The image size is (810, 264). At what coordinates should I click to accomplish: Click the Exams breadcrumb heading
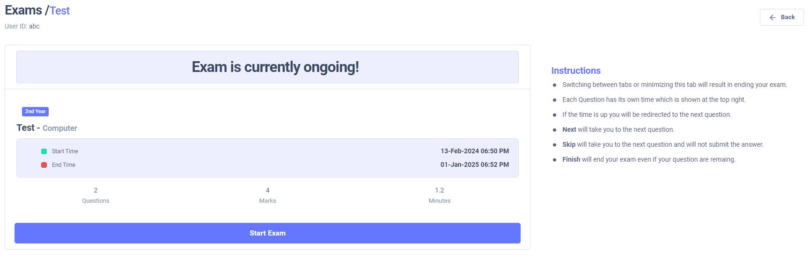click(23, 10)
